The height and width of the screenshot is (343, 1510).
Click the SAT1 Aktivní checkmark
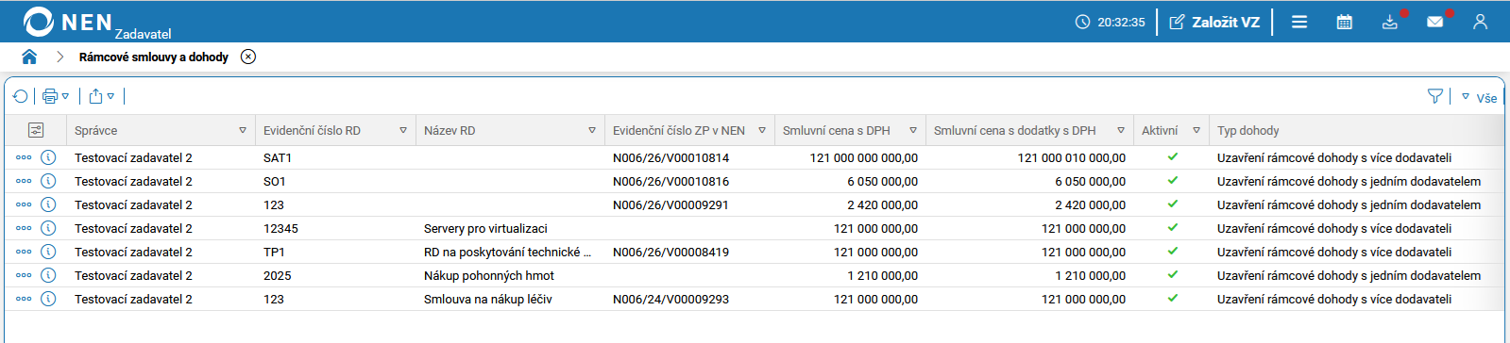(x=1173, y=156)
